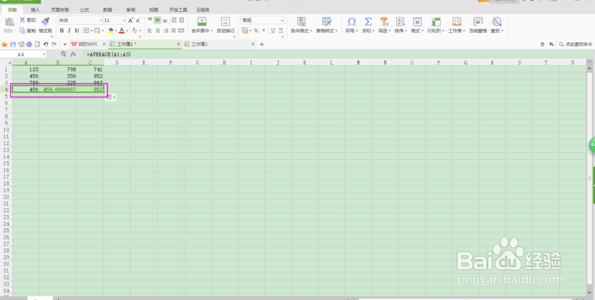
Task: Switch to the 工作簿2 document tab
Action: point(220,45)
